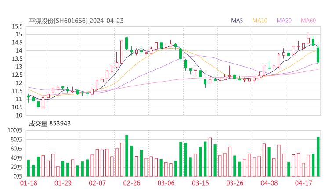Click the 03-15 date axis label
Viewport: 325px width, 193px height.
point(200,183)
